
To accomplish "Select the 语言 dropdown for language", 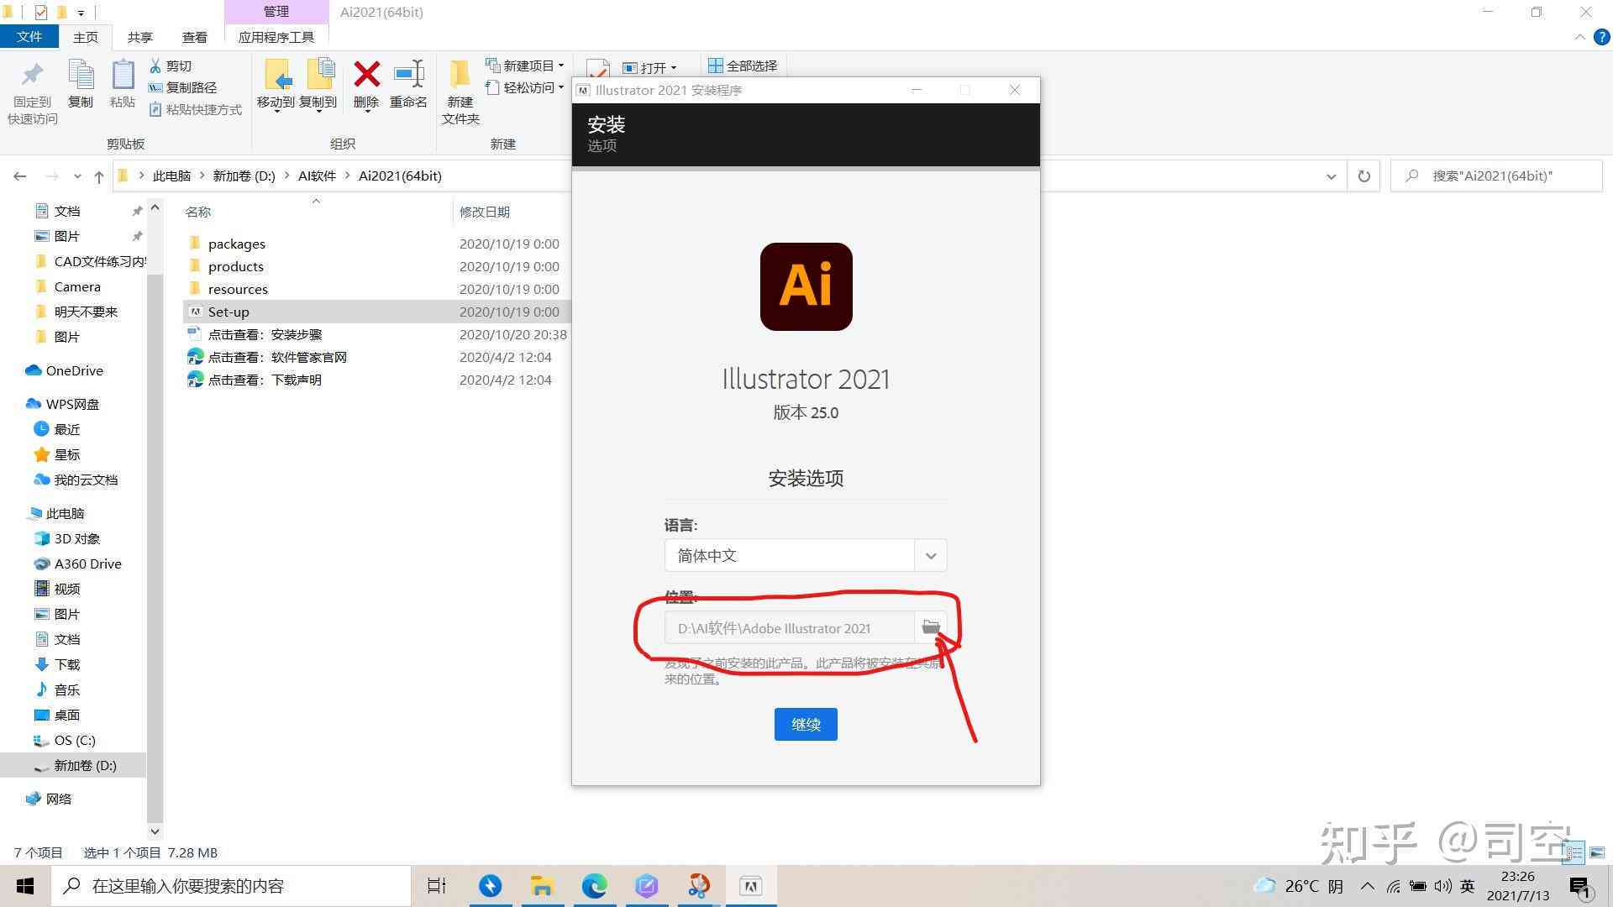I will point(806,555).
